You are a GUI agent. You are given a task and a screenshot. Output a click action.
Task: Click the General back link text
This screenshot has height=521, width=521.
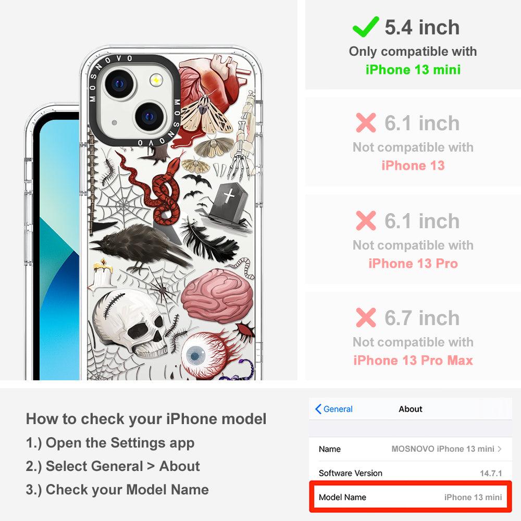[x=338, y=409]
